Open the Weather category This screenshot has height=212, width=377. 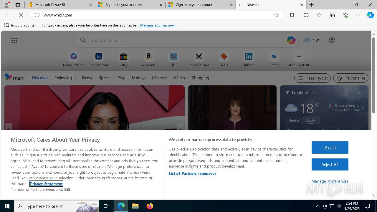pyautogui.click(x=159, y=78)
